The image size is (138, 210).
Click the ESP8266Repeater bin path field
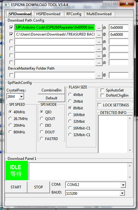pos(55,27)
